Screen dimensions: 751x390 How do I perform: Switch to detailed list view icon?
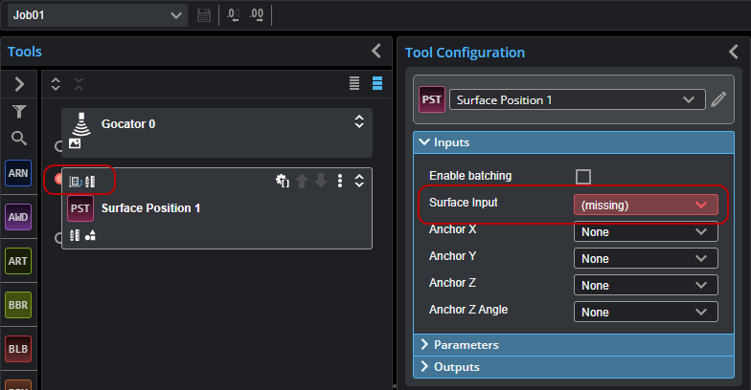[377, 84]
